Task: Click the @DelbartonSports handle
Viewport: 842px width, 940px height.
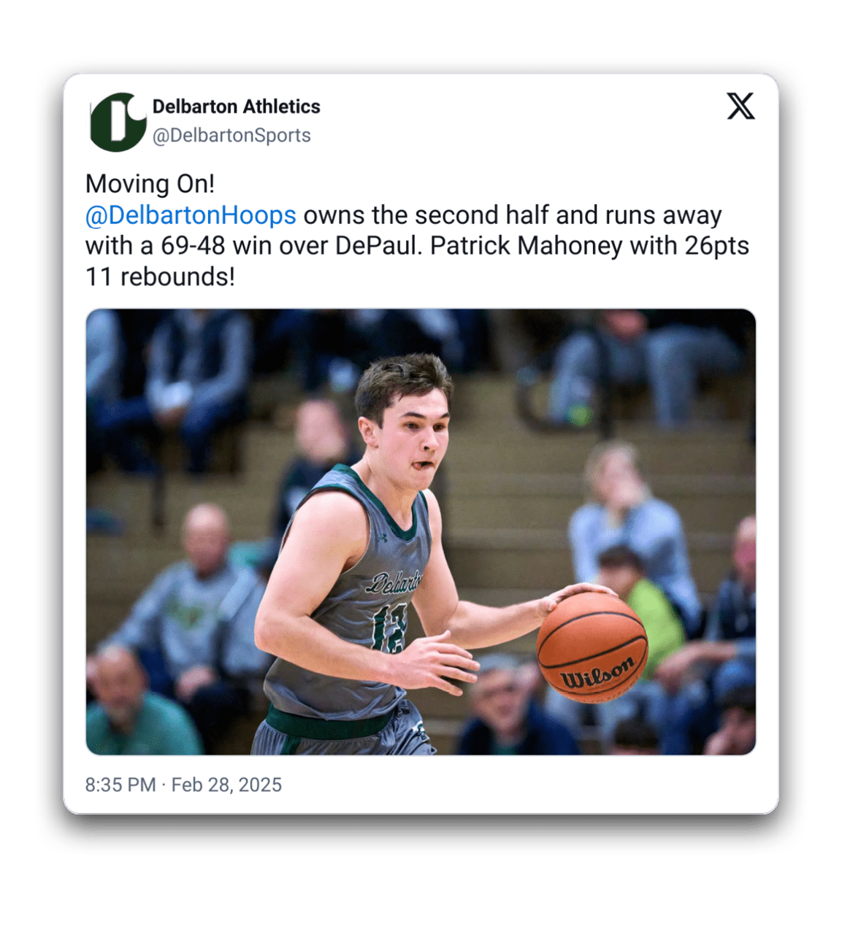Action: [231, 135]
